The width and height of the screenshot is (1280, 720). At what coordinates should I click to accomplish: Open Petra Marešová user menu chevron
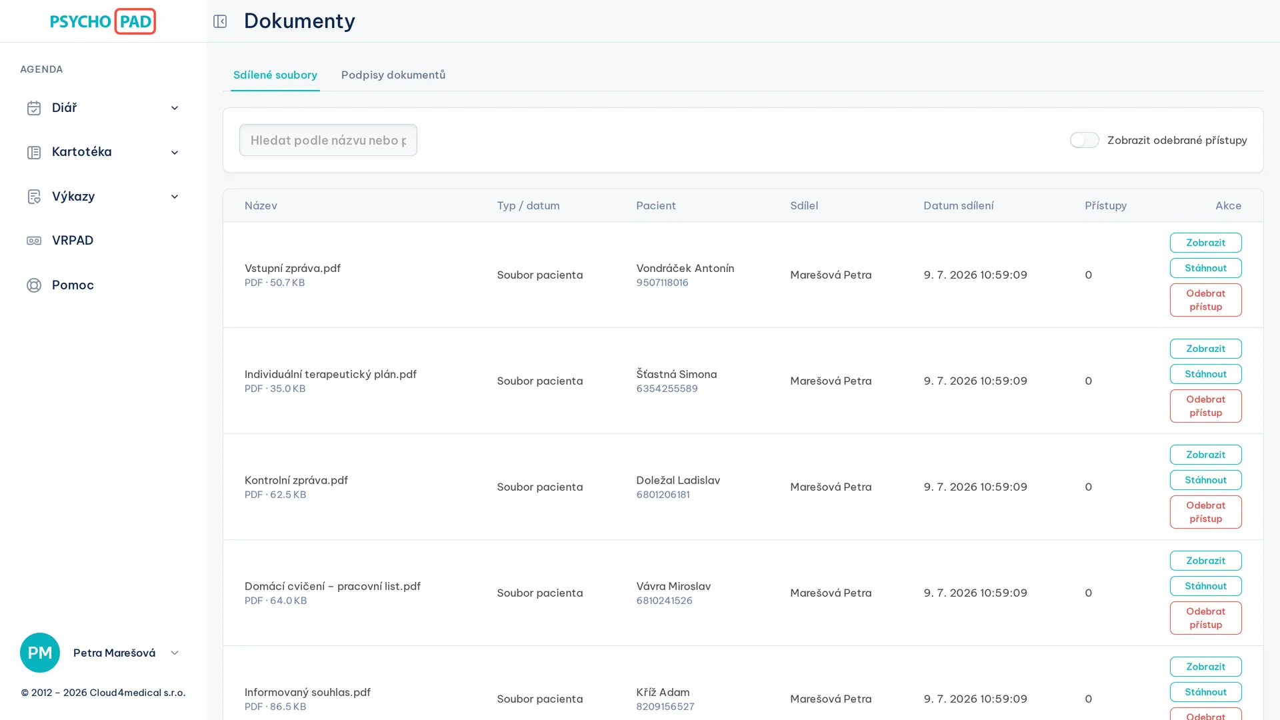coord(175,653)
